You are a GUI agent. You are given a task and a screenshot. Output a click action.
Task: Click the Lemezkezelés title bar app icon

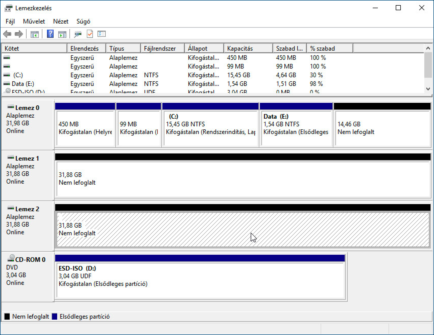(x=8, y=8)
